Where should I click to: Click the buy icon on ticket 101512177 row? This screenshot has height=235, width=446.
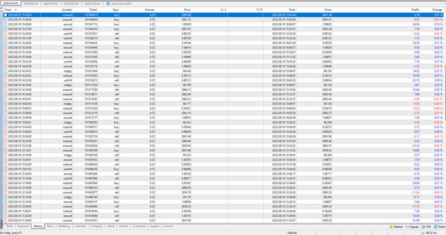click(x=6, y=117)
